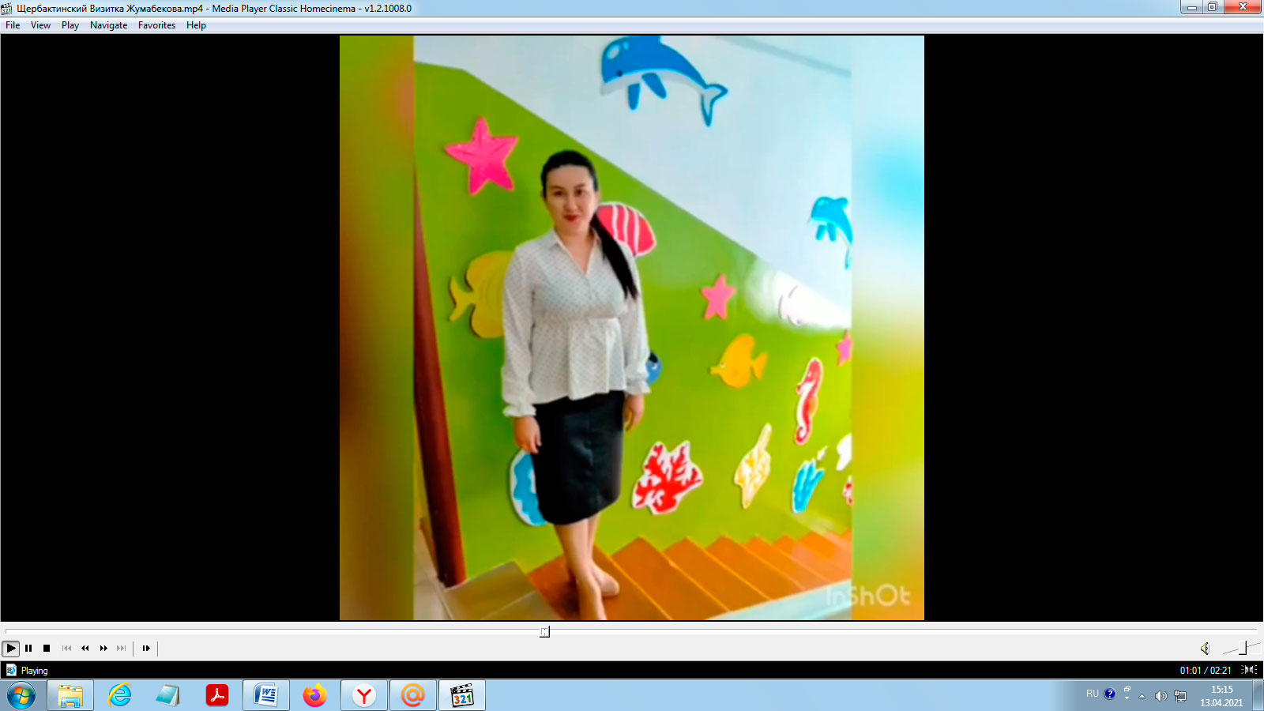1264x711 pixels.
Task: Click the network connection tray icon
Action: (1180, 696)
